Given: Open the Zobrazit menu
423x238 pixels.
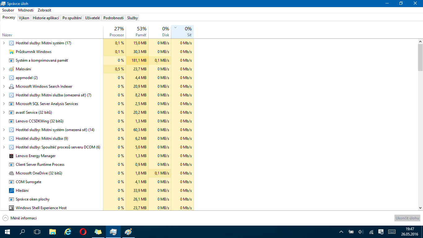Looking at the screenshot, I should coord(44,10).
